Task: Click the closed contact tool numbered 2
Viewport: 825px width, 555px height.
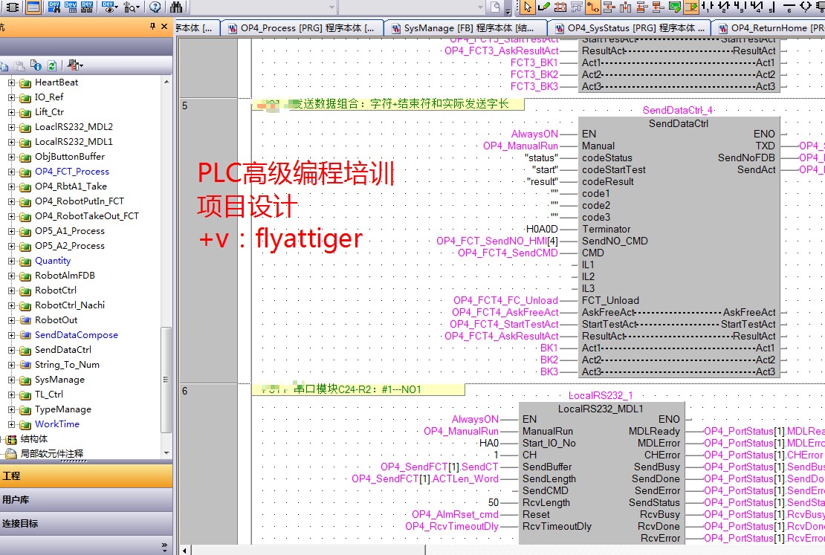Action: tap(724, 7)
